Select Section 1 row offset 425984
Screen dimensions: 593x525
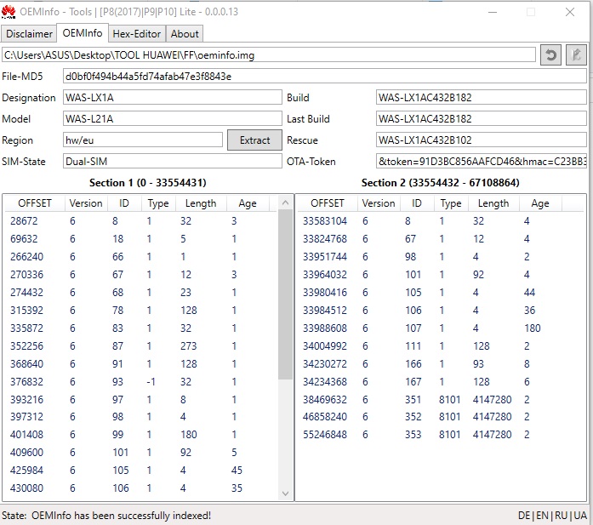click(x=140, y=471)
